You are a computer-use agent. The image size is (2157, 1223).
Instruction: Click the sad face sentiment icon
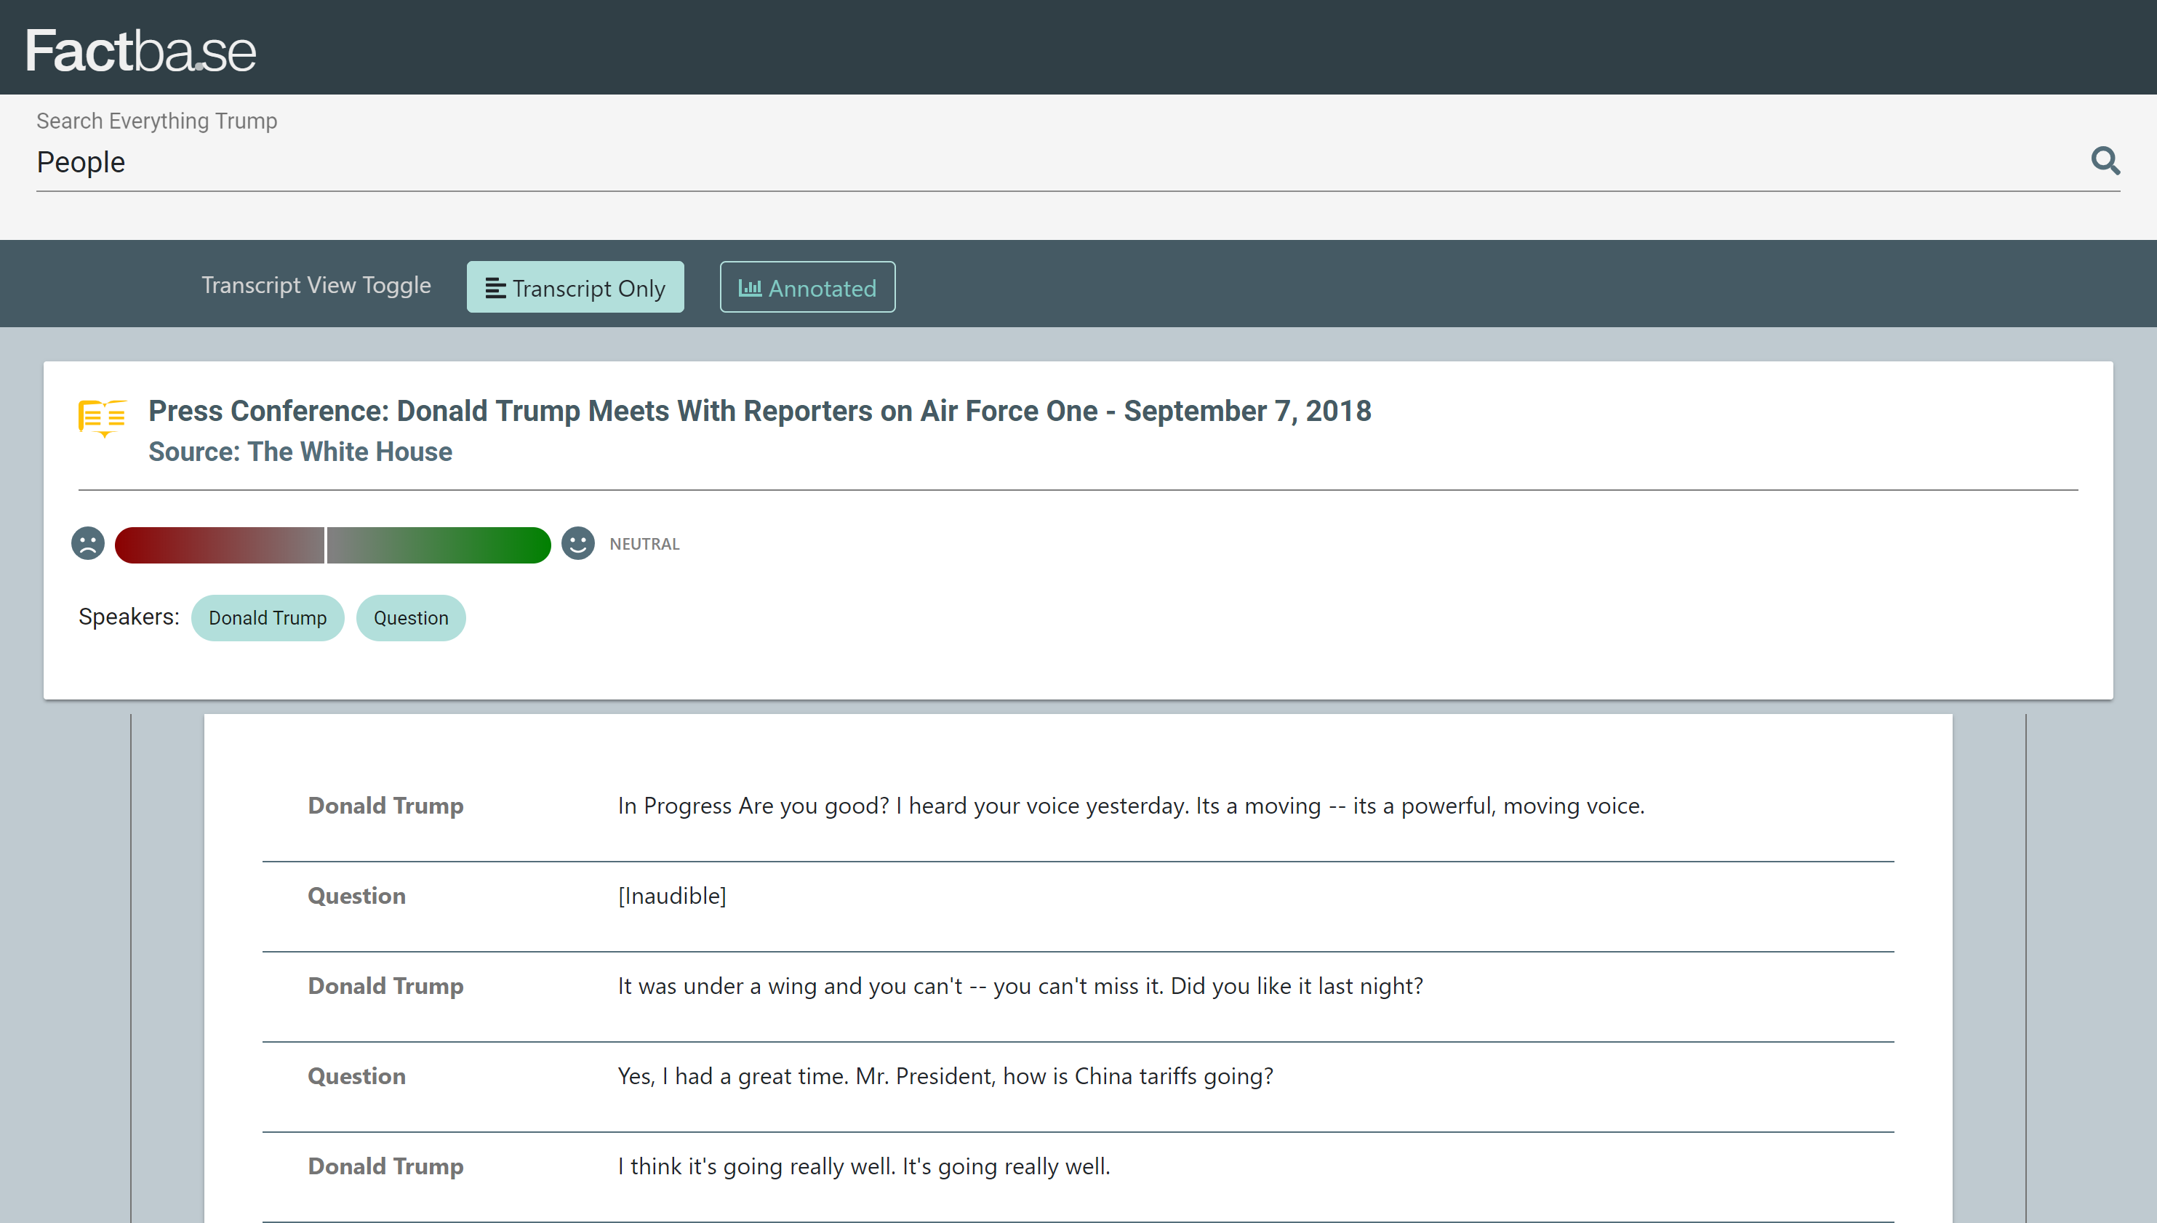(x=88, y=543)
